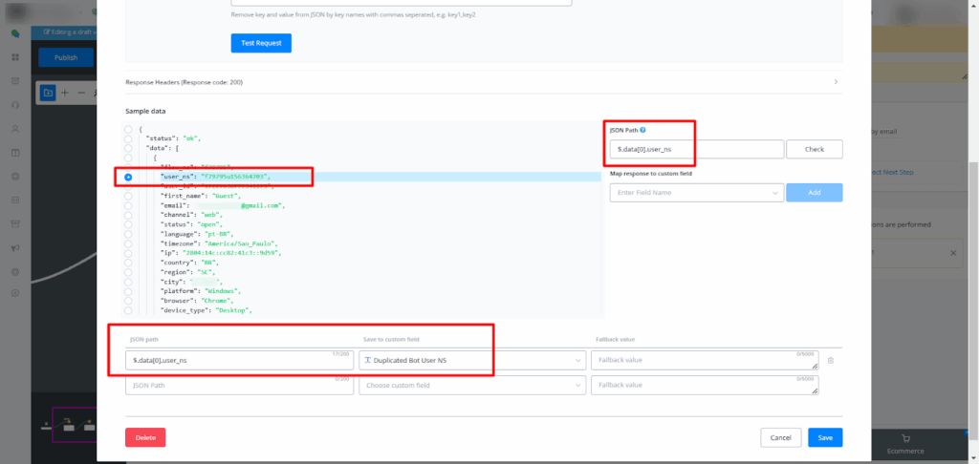Screen dimensions: 979x464
Task: Click the trash icon beside Fallback value
Action: point(830,360)
